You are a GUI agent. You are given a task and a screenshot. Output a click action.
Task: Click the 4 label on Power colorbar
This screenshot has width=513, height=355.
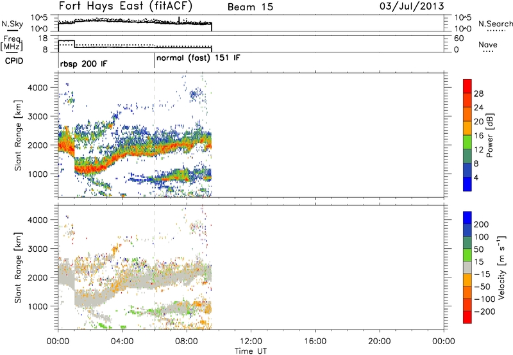coord(476,177)
